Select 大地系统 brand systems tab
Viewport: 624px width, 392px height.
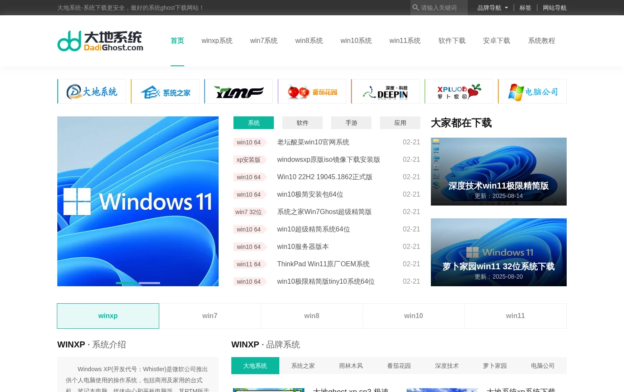coord(255,366)
